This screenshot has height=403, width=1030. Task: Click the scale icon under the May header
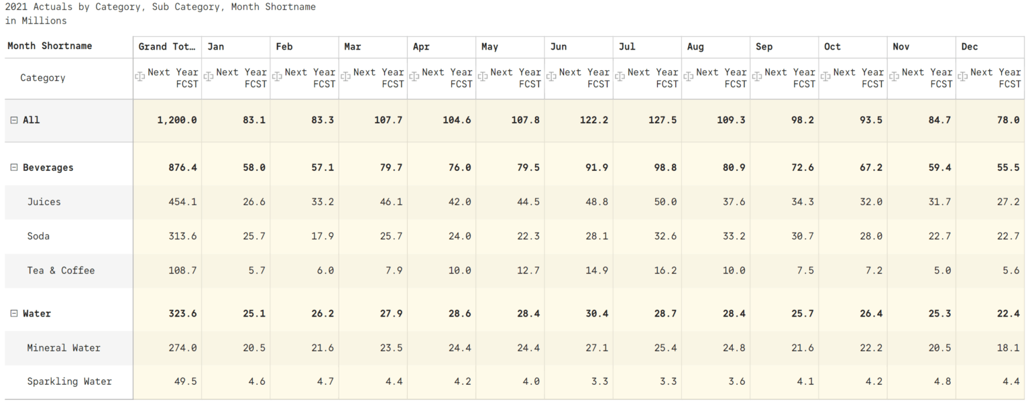[x=483, y=77]
